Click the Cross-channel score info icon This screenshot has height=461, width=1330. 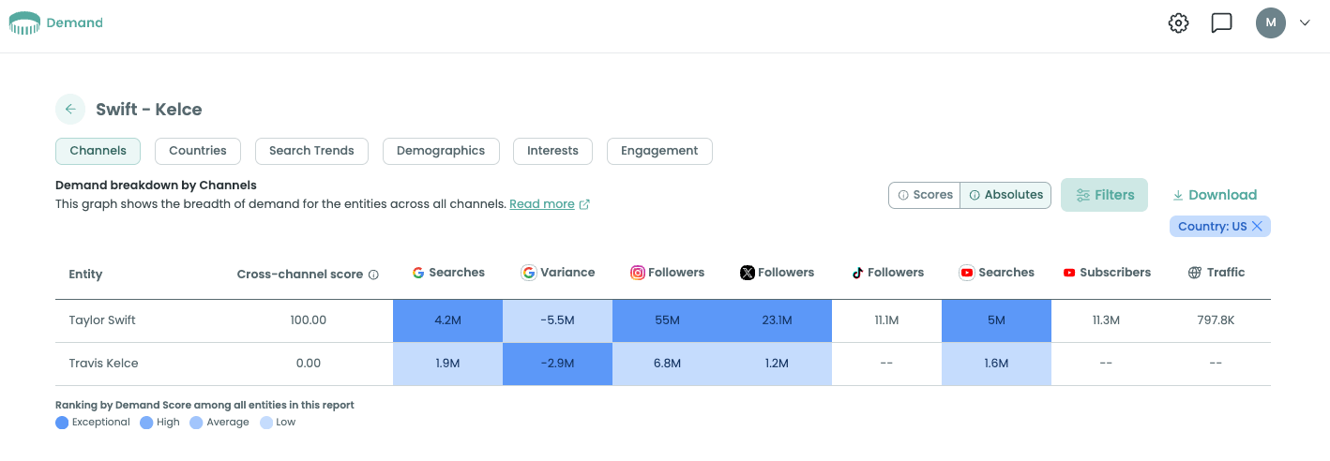click(x=373, y=275)
